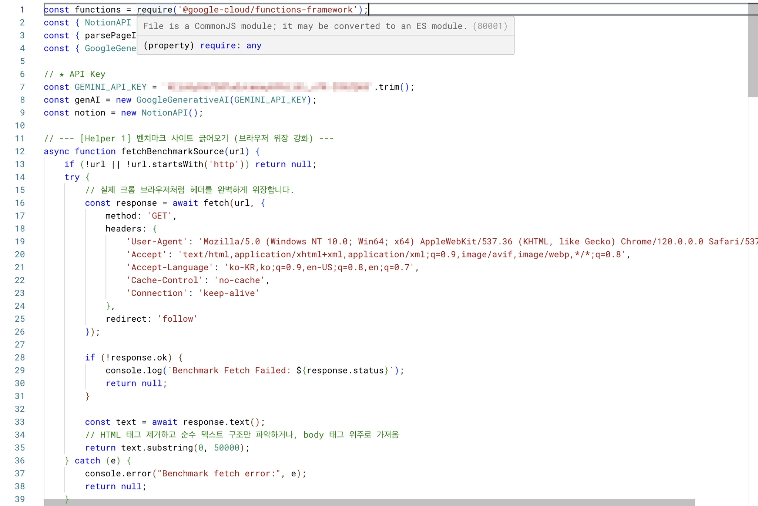
Task: Click line number 28 in the gutter
Action: coord(20,358)
